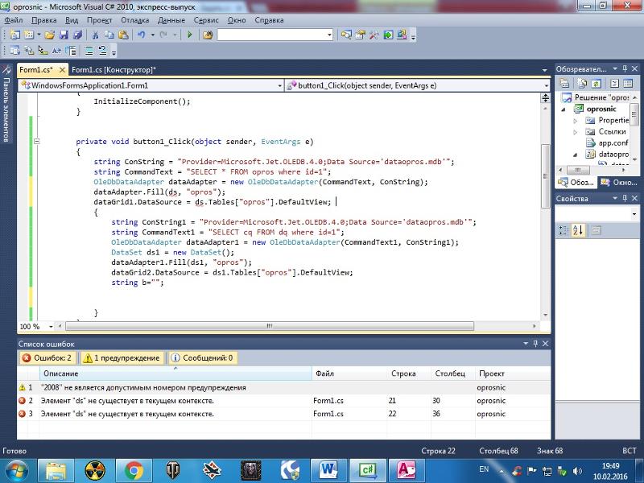Expand the Properties node in solution tree
The width and height of the screenshot is (644, 483).
tap(576, 121)
